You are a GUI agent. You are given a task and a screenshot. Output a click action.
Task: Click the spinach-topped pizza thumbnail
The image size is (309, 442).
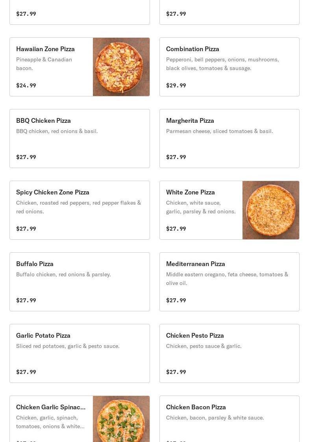click(121, 419)
